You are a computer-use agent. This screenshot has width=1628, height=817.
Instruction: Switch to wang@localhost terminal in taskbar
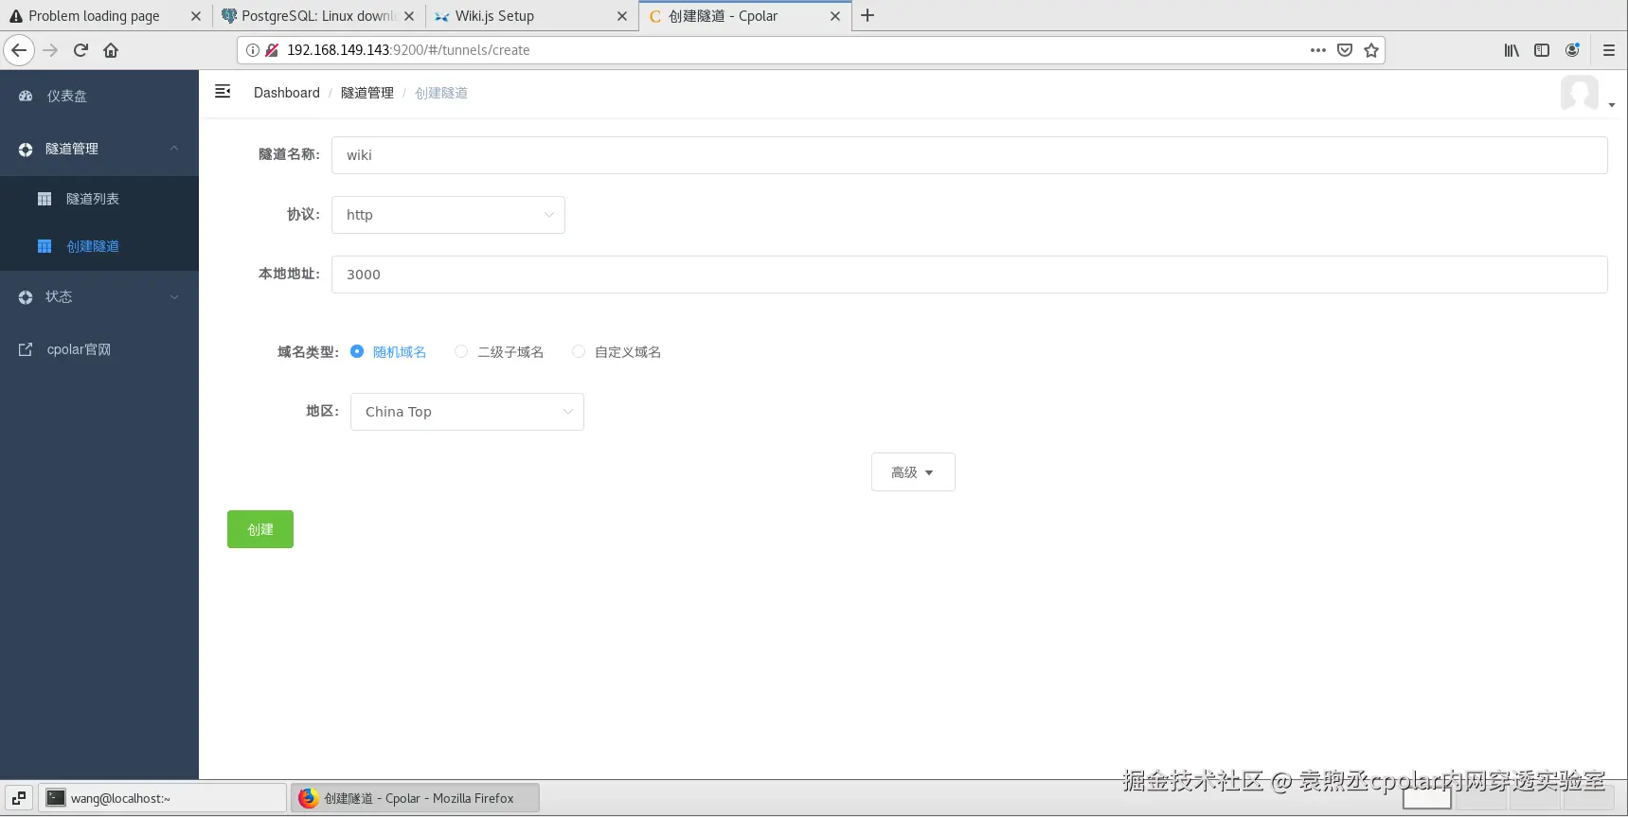tap(162, 798)
